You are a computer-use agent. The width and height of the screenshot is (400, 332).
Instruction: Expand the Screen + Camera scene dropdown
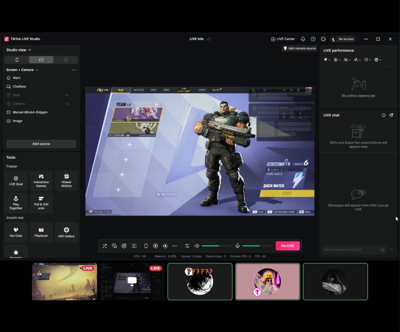(x=22, y=70)
